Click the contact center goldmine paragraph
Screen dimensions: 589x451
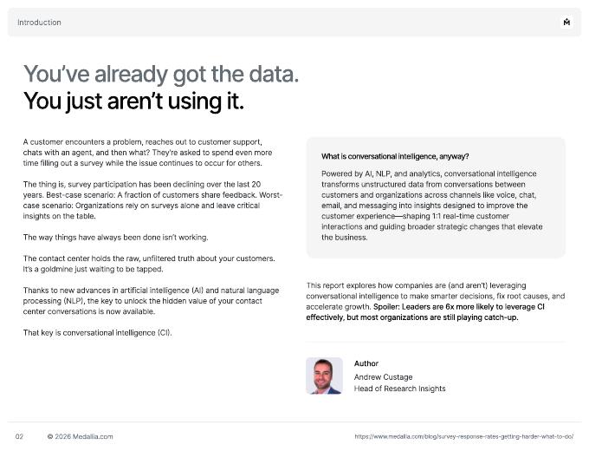click(x=149, y=264)
